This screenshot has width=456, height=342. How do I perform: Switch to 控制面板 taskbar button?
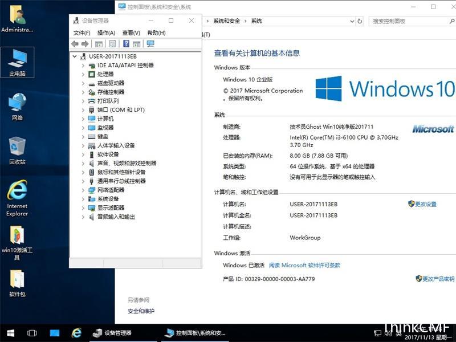[x=194, y=333]
